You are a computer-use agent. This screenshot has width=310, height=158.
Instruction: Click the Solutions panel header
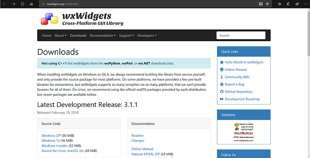[244, 115]
